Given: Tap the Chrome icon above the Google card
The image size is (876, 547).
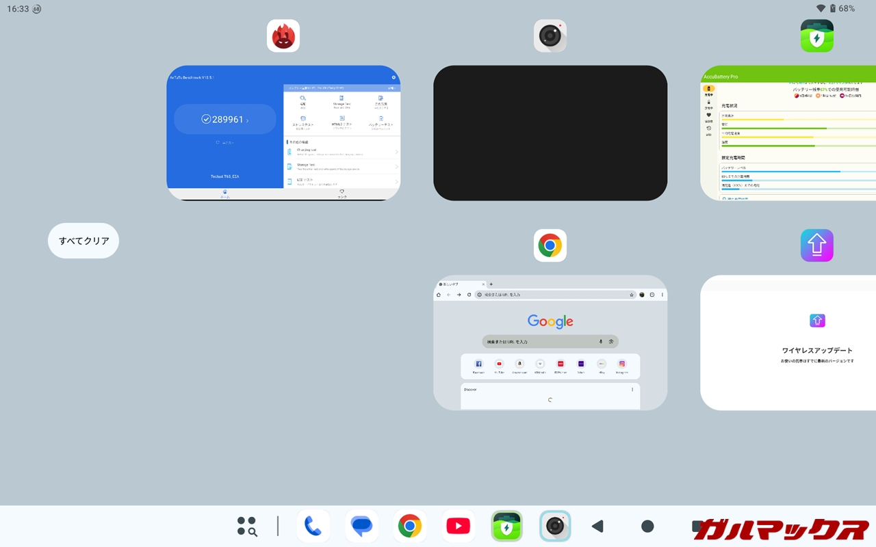Looking at the screenshot, I should coord(550,245).
